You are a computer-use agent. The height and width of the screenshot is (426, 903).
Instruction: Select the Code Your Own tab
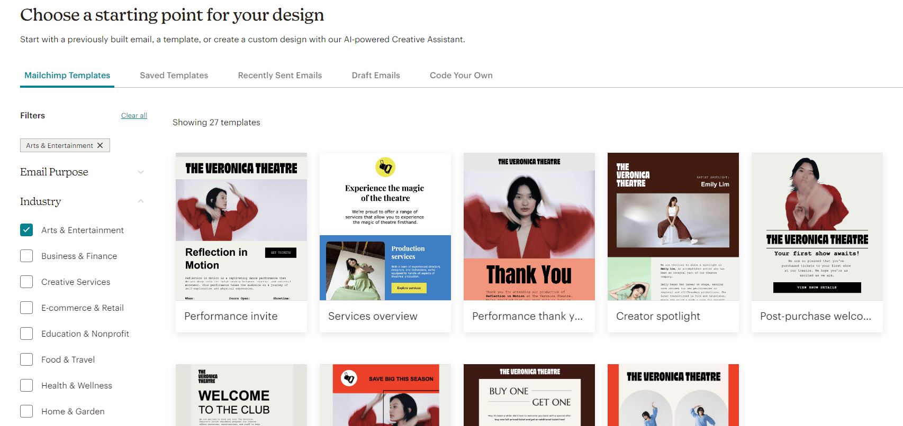461,75
